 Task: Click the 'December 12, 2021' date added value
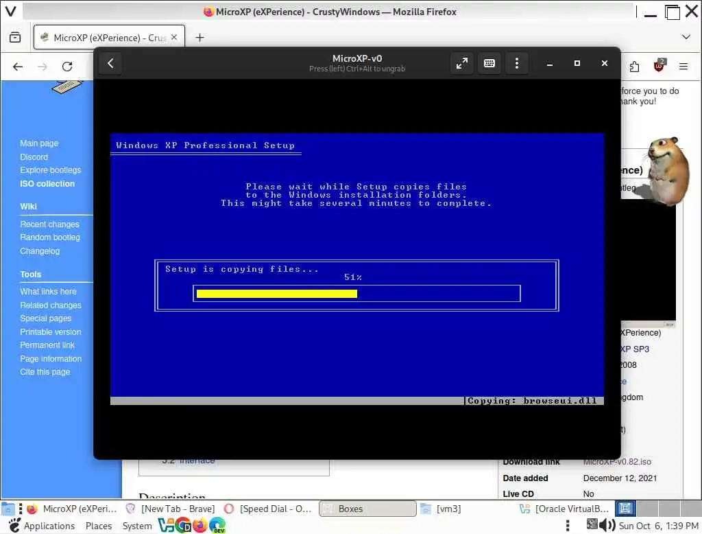(x=620, y=478)
